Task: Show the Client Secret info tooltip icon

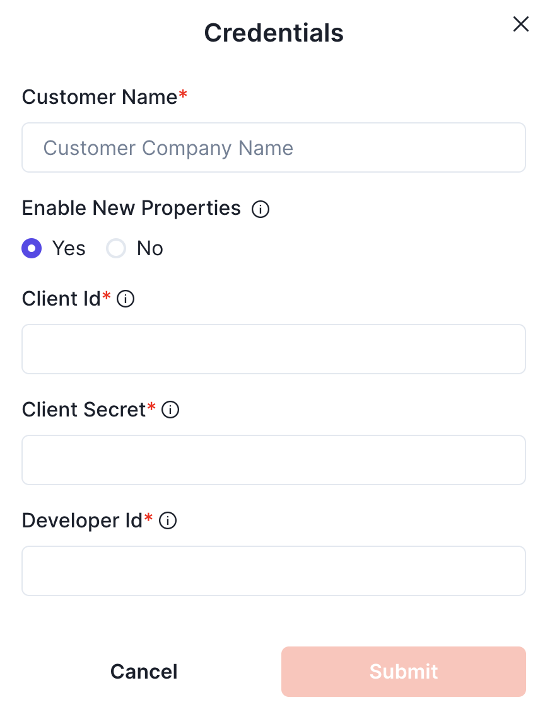Action: [170, 410]
